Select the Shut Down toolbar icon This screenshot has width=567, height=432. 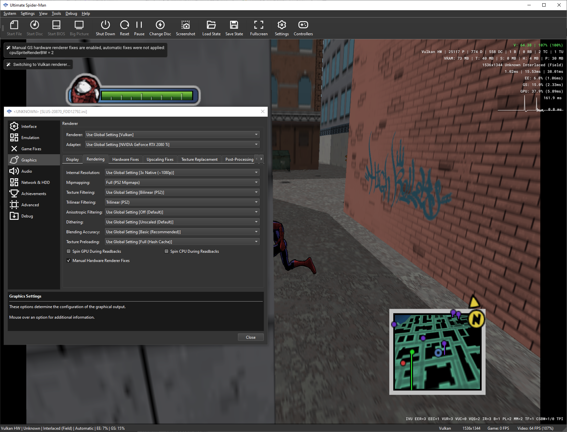[105, 28]
